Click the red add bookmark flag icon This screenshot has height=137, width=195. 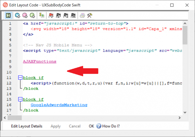(x=51, y=15)
